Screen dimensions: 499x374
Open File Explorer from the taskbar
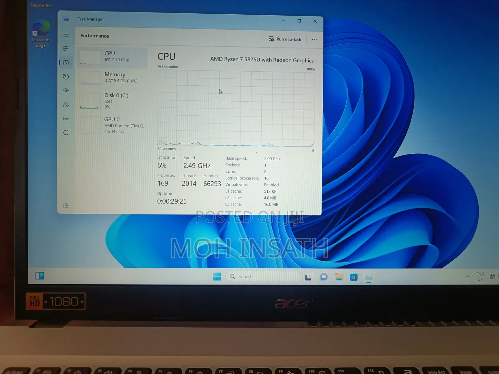pyautogui.click(x=339, y=277)
